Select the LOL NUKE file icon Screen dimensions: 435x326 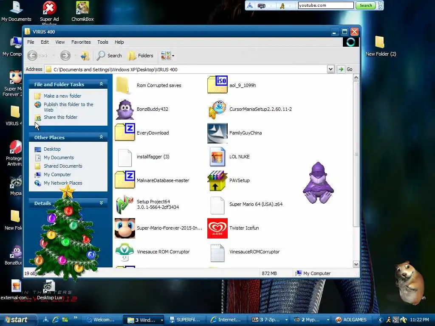[217, 157]
